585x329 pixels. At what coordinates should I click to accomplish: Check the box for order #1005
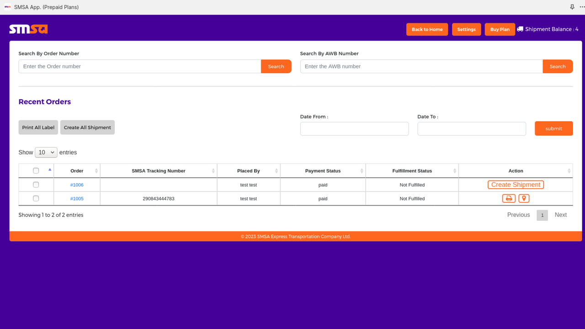[x=36, y=198]
